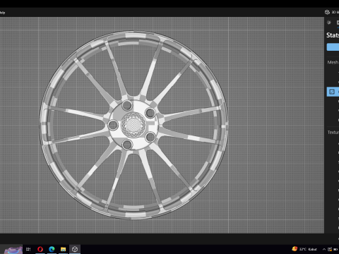Viewport: 339px width, 254px height.
Task: Click the blue bar under the Stats heading
Action: coord(333,47)
